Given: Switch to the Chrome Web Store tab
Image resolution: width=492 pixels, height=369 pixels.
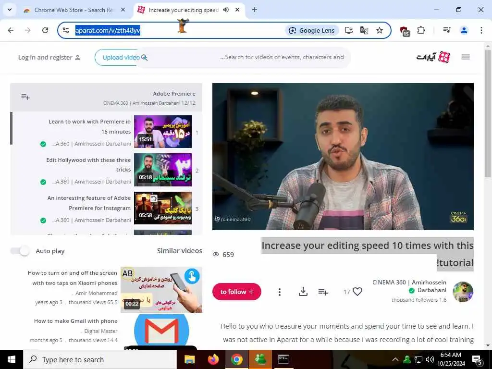Looking at the screenshot, I should (x=74, y=10).
